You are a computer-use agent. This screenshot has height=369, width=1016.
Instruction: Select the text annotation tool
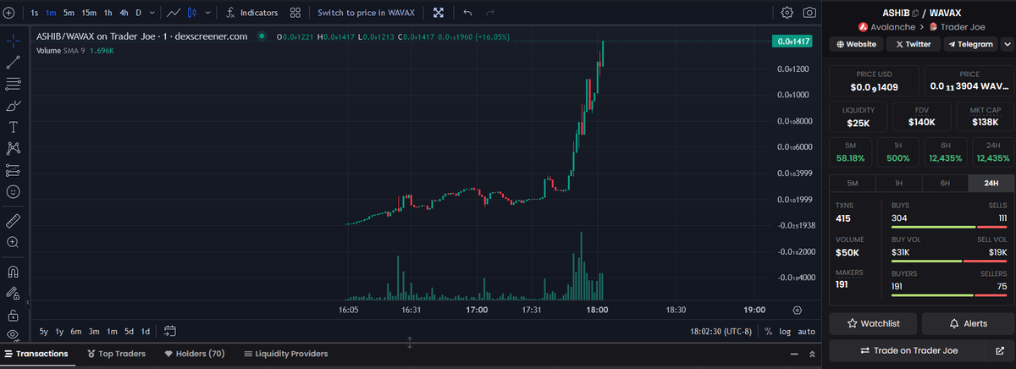coord(13,127)
